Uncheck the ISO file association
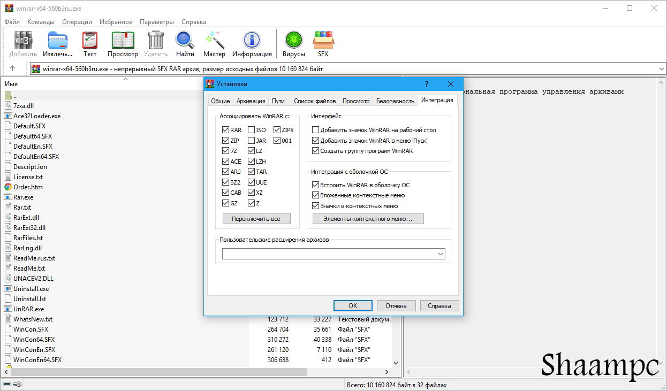The image size is (667, 391). [x=251, y=129]
